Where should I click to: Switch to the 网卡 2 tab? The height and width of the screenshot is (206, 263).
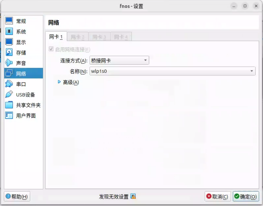(x=78, y=37)
